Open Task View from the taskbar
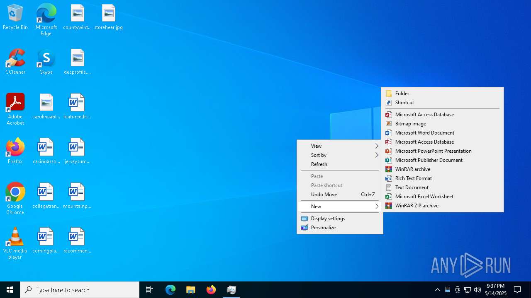The height and width of the screenshot is (298, 531). [x=149, y=290]
